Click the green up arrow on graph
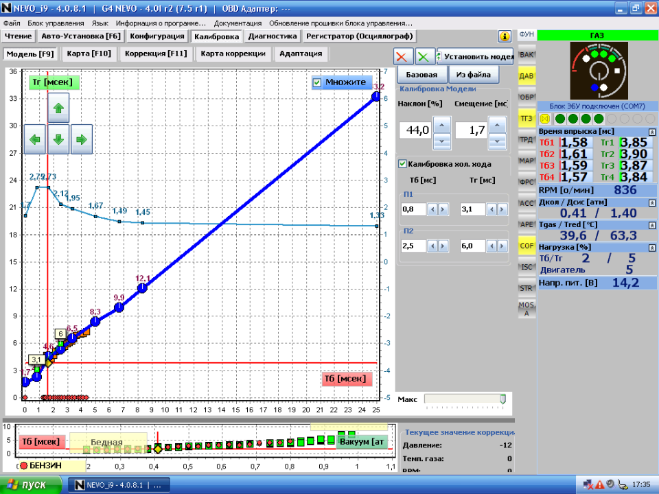659x494 pixels. click(58, 108)
